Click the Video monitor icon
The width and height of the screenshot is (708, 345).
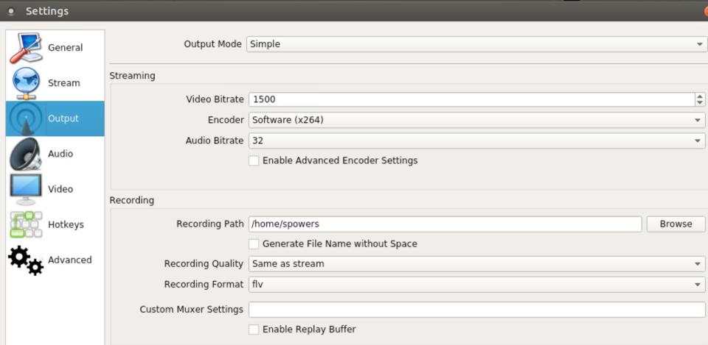(x=26, y=189)
